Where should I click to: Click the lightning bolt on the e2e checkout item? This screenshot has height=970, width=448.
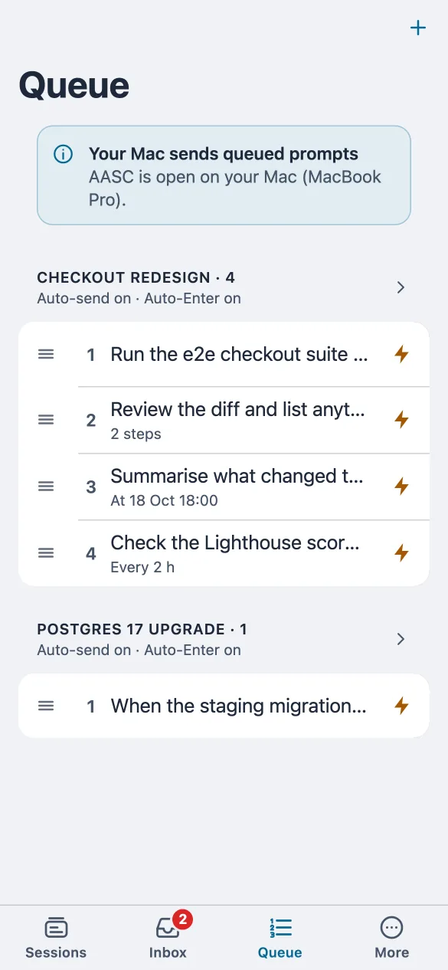(401, 354)
